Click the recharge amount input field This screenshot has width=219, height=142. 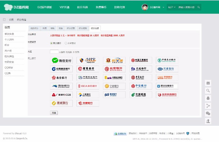pos(54,52)
